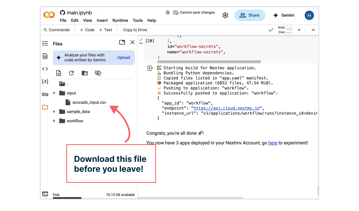Open the File menu
The height and width of the screenshot is (211, 359).
(x=63, y=20)
